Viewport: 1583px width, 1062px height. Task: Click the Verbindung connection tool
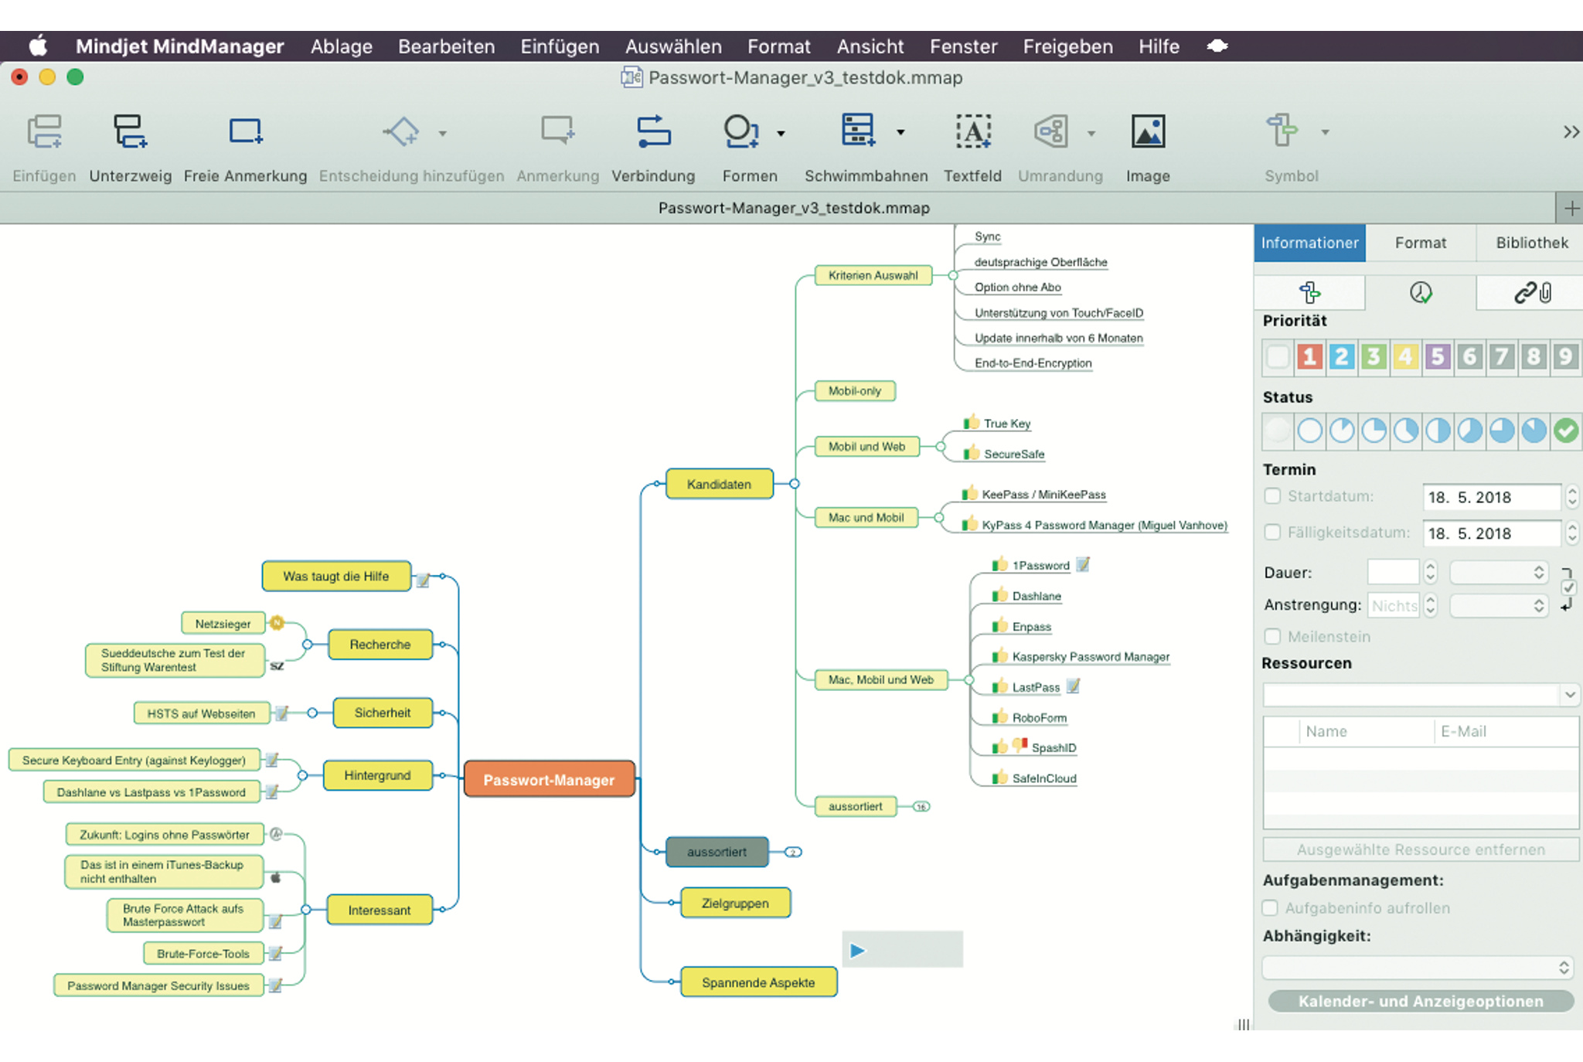pyautogui.click(x=653, y=132)
